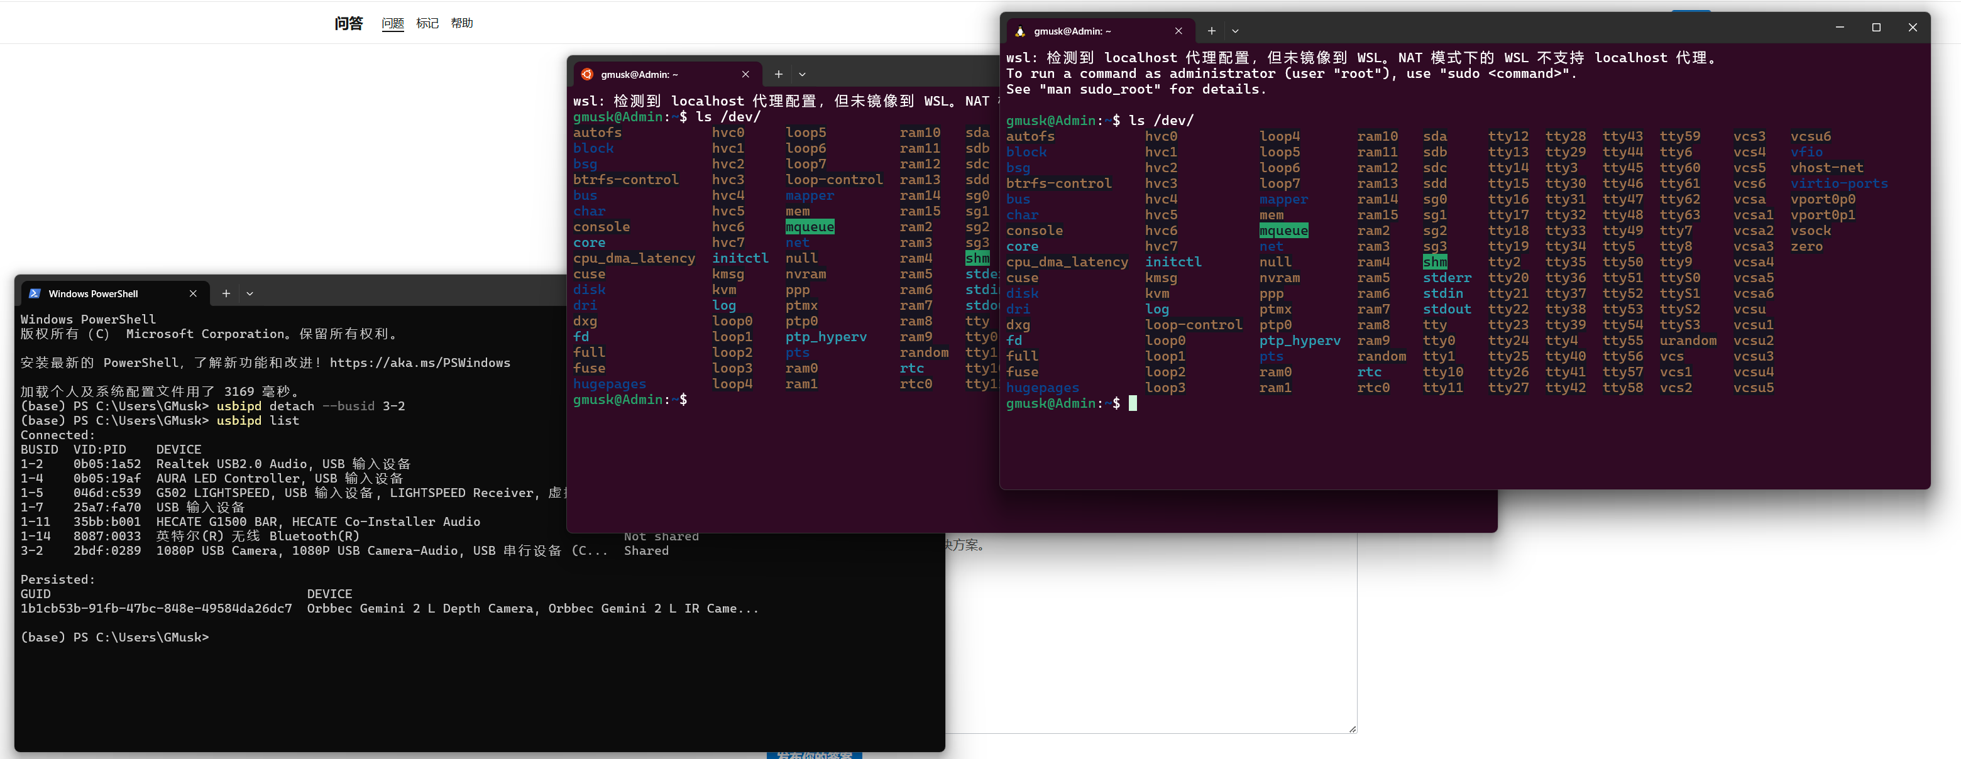Expand profile dropdown in PowerShell window
This screenshot has height=759, width=1961.
[x=250, y=293]
